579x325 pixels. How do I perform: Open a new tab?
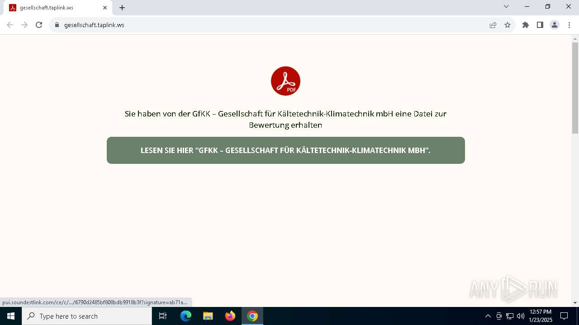tap(122, 8)
